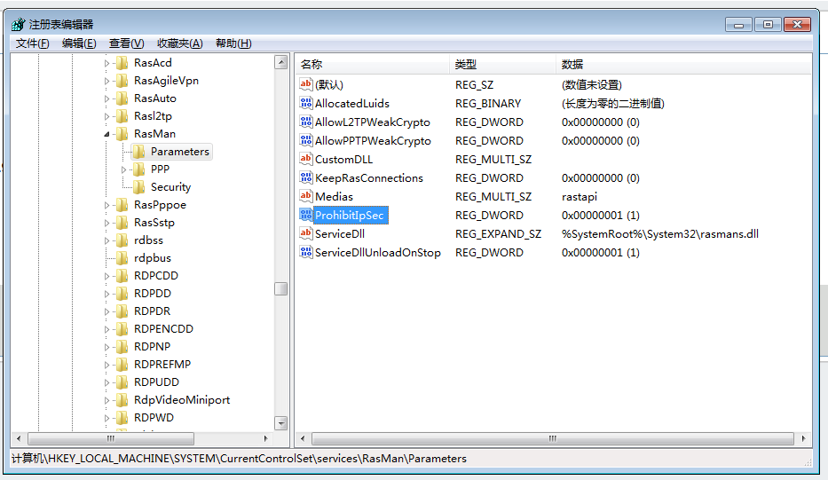Click the tree pane scroll down arrow
Screen dimensions: 828x480
[280, 423]
